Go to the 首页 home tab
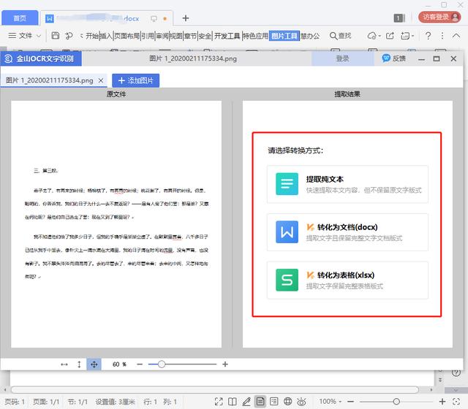The width and height of the screenshot is (468, 409). point(20,18)
